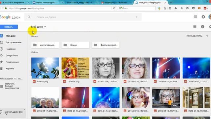Select the Кемер folder
The width and height of the screenshot is (211, 119).
coord(75,45)
